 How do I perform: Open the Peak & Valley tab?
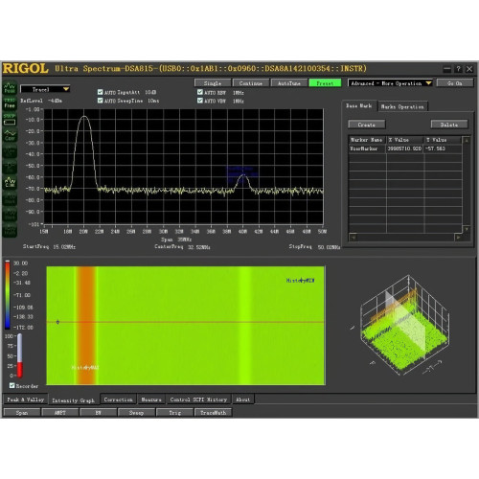pos(26,399)
